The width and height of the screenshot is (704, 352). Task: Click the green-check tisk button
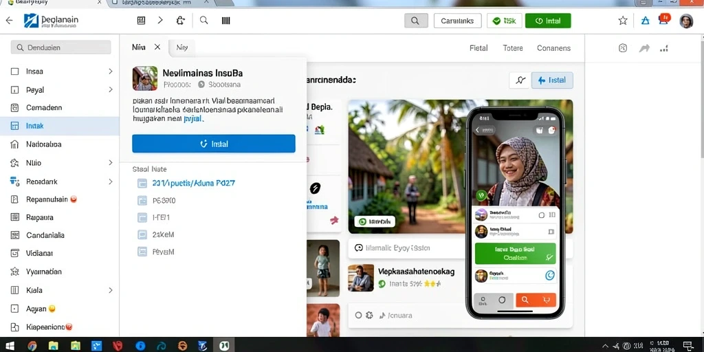click(505, 21)
